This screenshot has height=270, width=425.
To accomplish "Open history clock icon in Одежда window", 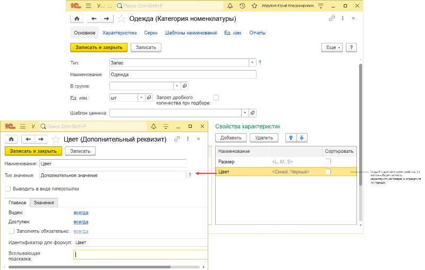I will [242, 6].
